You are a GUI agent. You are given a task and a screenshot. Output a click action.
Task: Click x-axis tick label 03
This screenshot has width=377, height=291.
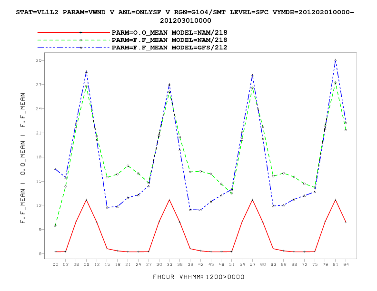pos(66,264)
